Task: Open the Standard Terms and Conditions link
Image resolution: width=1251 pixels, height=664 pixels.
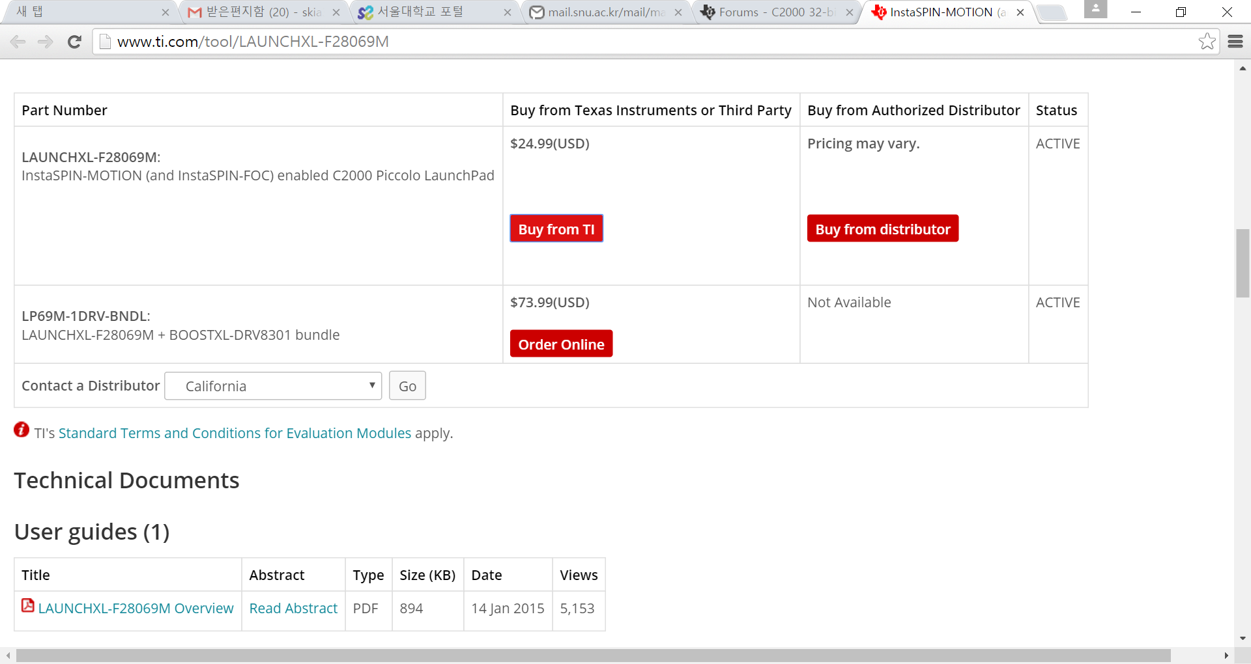Action: pyautogui.click(x=234, y=433)
